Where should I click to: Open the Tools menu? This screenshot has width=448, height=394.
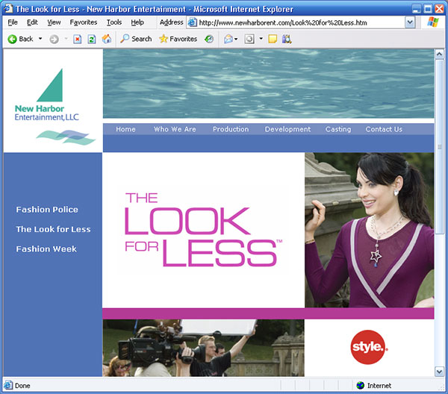point(114,22)
